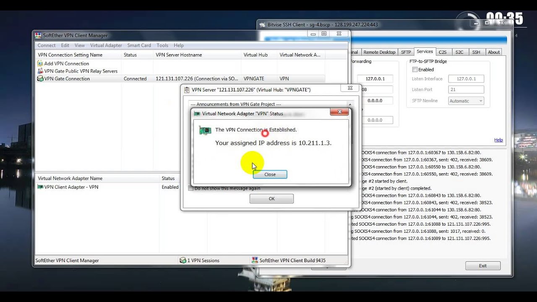Click the announcements scrollbar up arrow

coord(350,104)
